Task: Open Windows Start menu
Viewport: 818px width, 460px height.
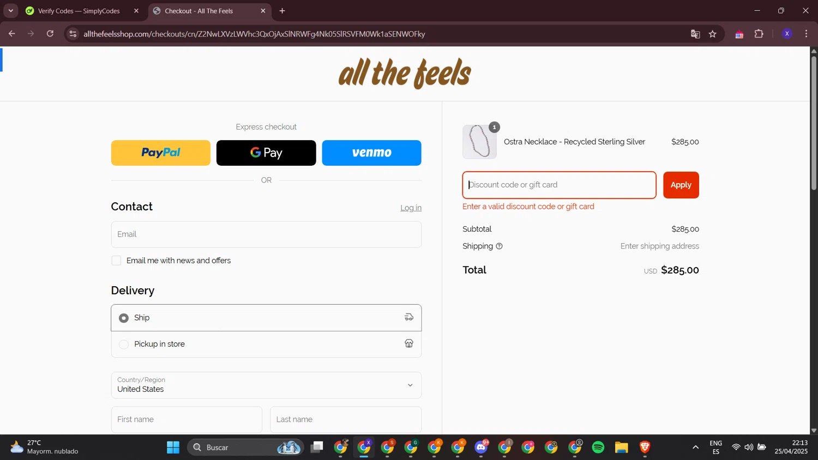Action: [x=173, y=447]
